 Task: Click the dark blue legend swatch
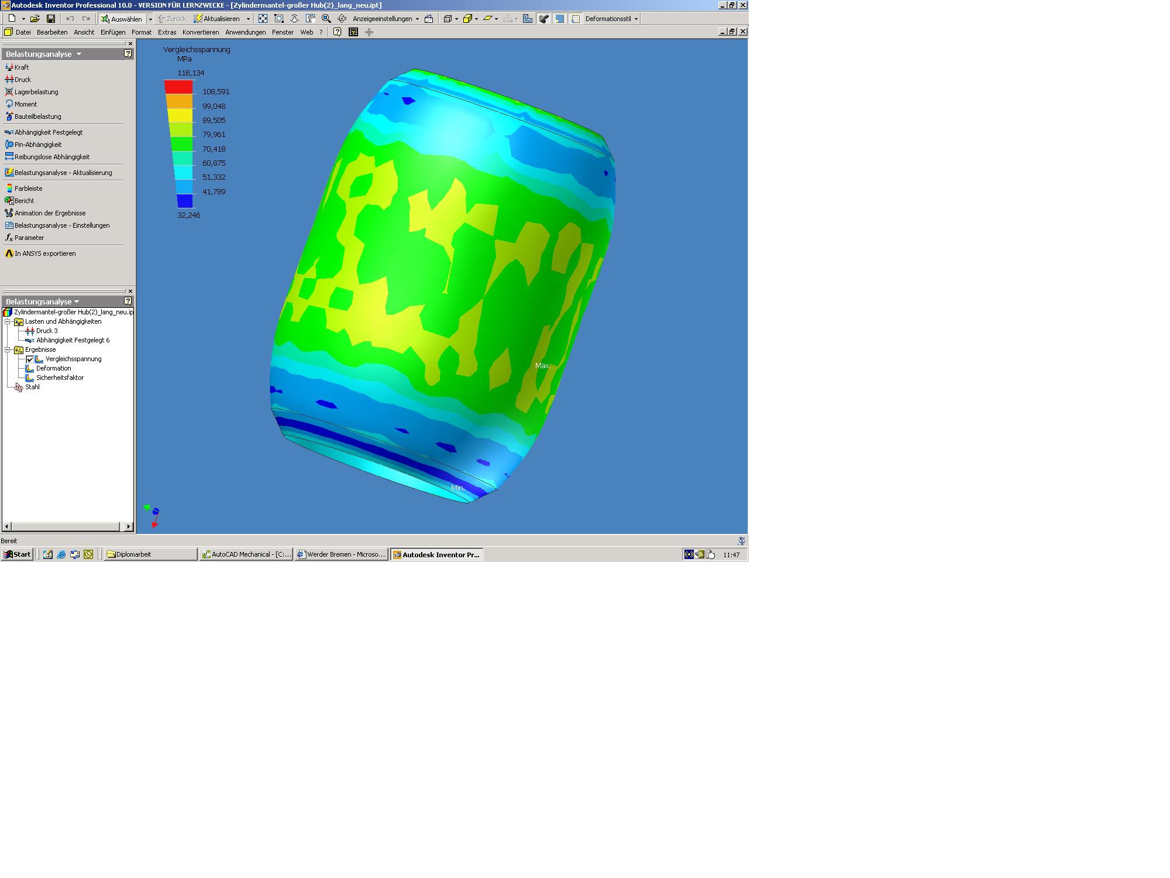185,201
